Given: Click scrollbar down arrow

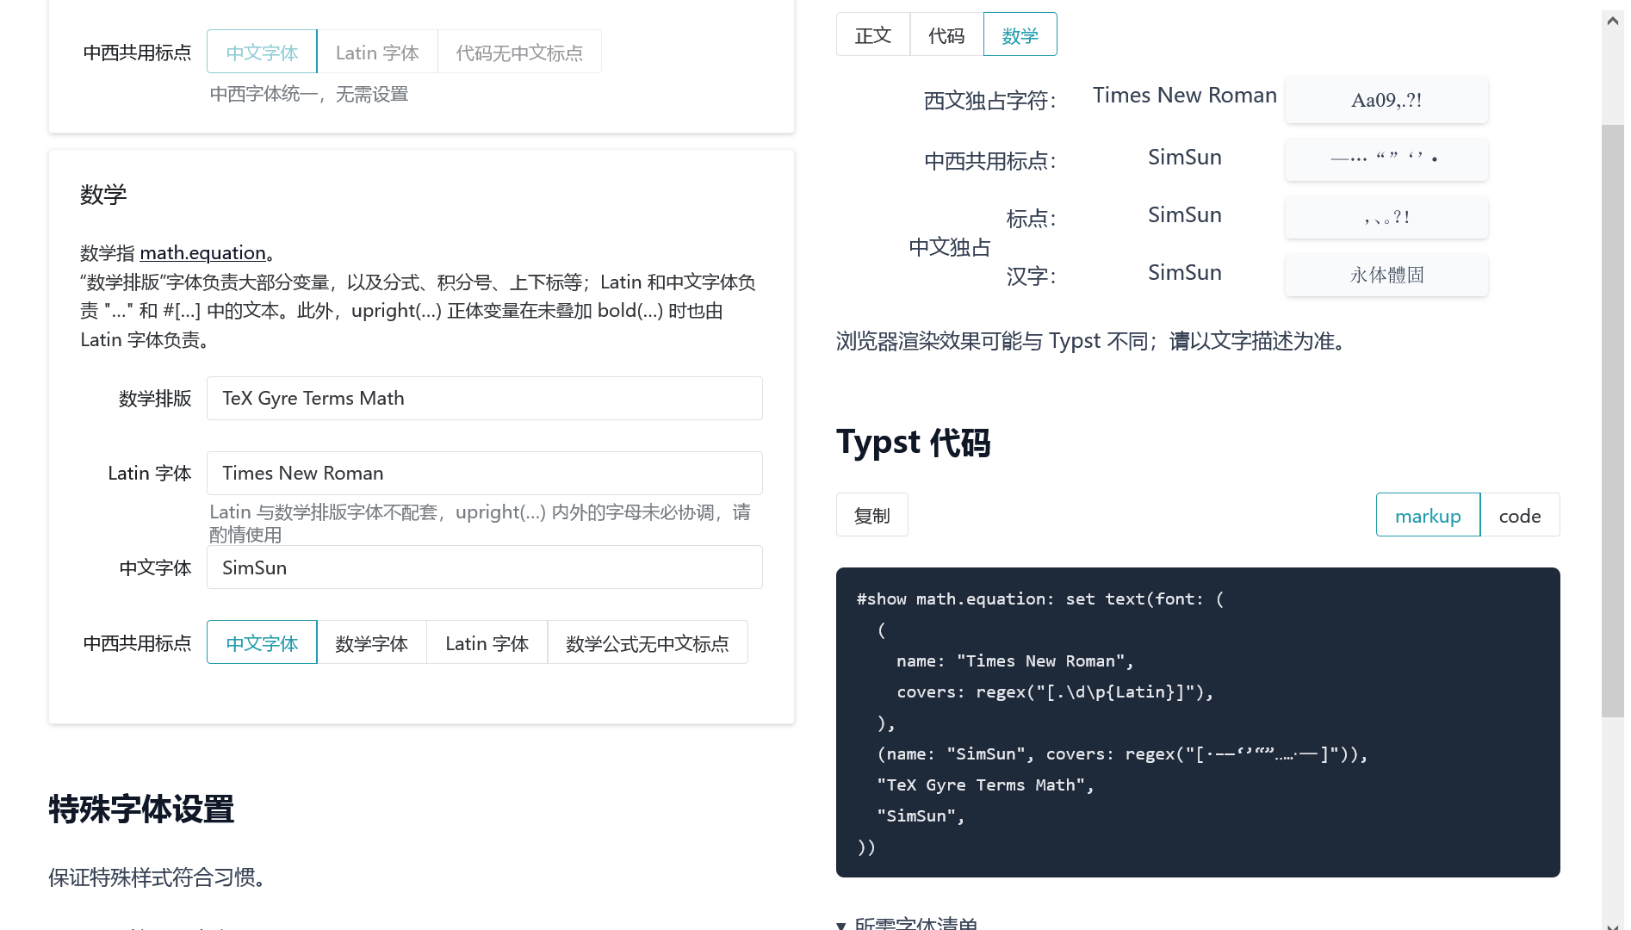Looking at the screenshot, I should click(x=1612, y=925).
